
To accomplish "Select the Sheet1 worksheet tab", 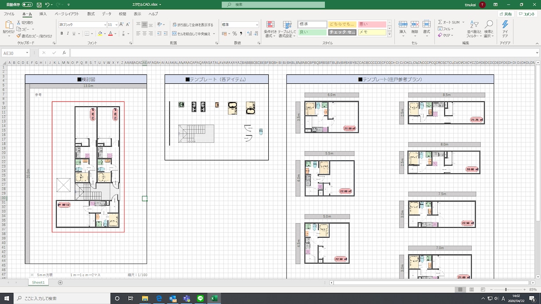I will [x=38, y=283].
